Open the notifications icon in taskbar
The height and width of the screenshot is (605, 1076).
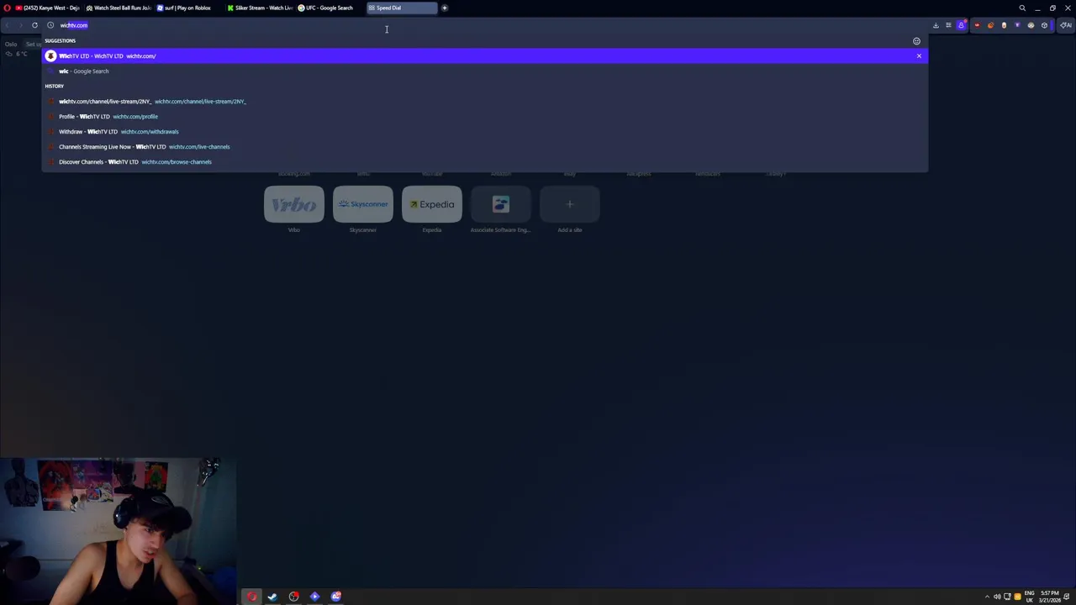point(1067,597)
